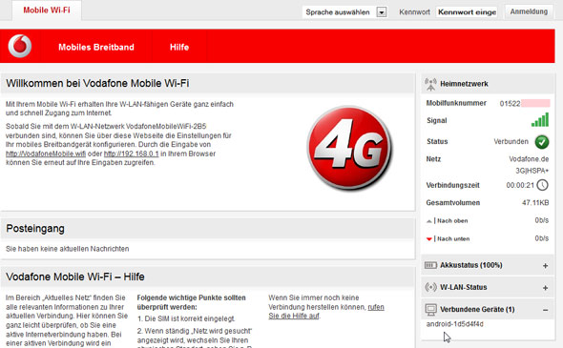Click the Kennwort label

tap(414, 12)
